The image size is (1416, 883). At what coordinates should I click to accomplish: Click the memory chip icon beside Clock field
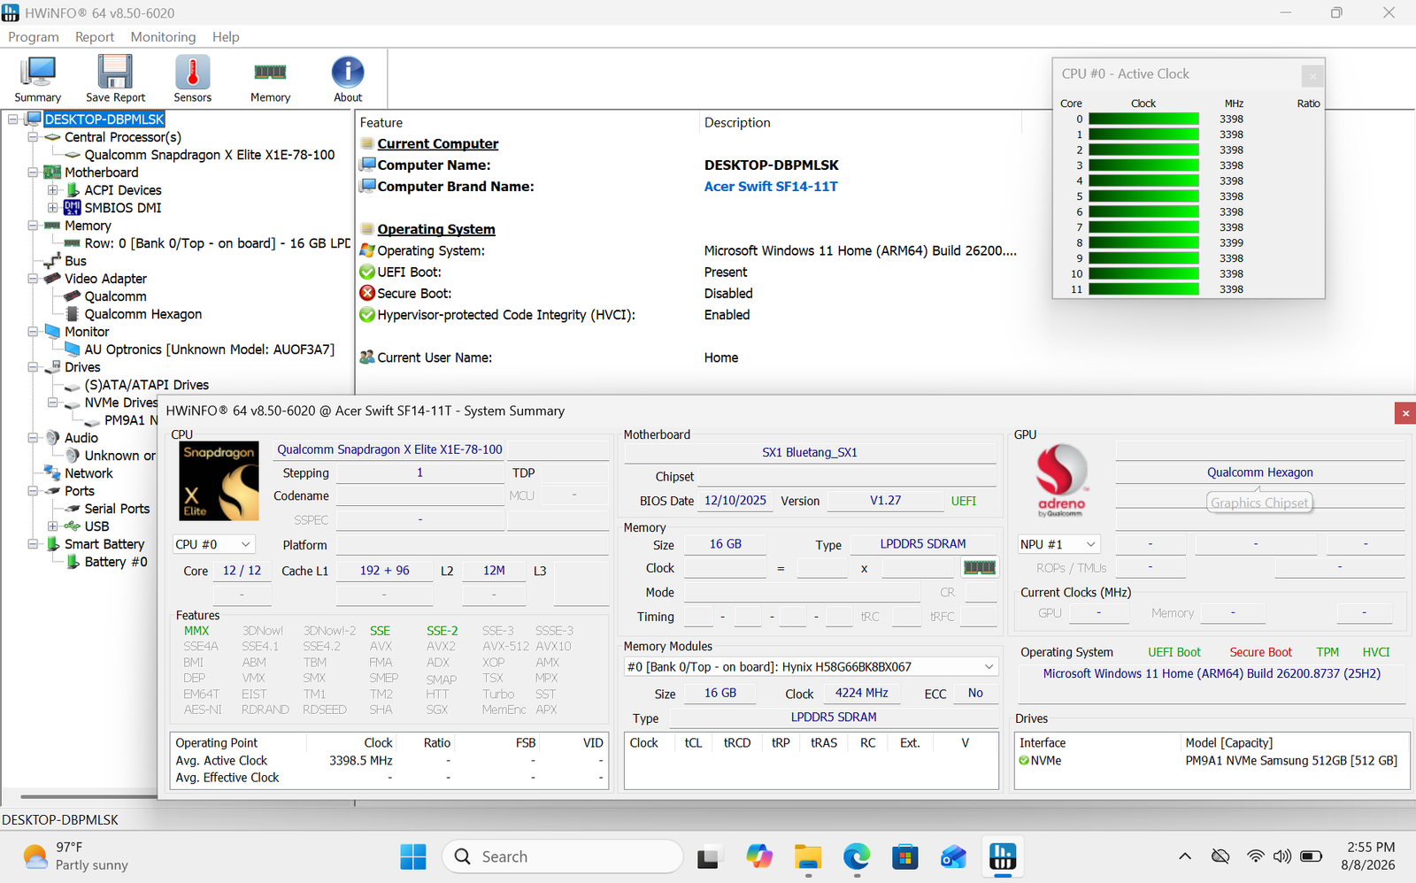click(x=980, y=567)
